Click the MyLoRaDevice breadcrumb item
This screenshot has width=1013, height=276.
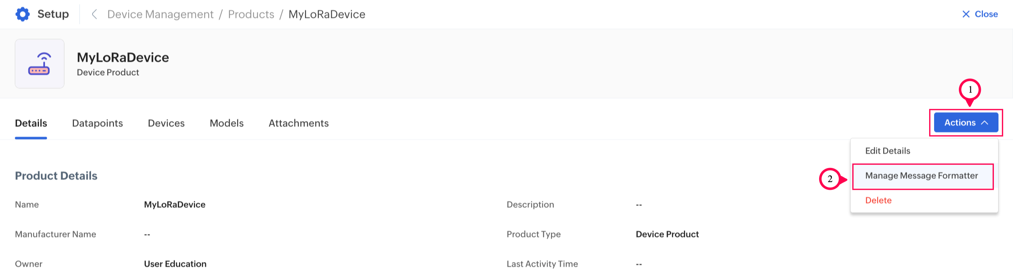[326, 14]
